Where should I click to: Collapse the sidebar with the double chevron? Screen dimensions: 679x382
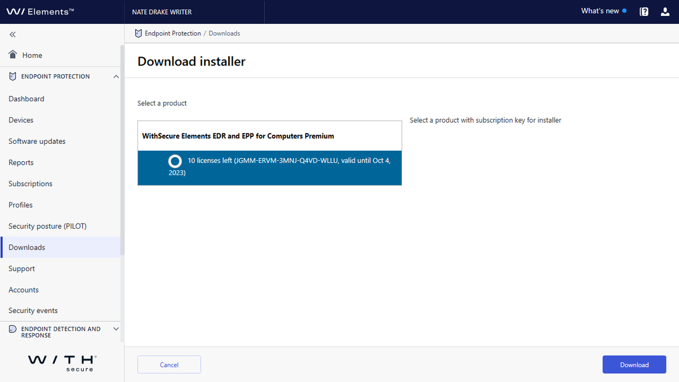click(x=12, y=34)
